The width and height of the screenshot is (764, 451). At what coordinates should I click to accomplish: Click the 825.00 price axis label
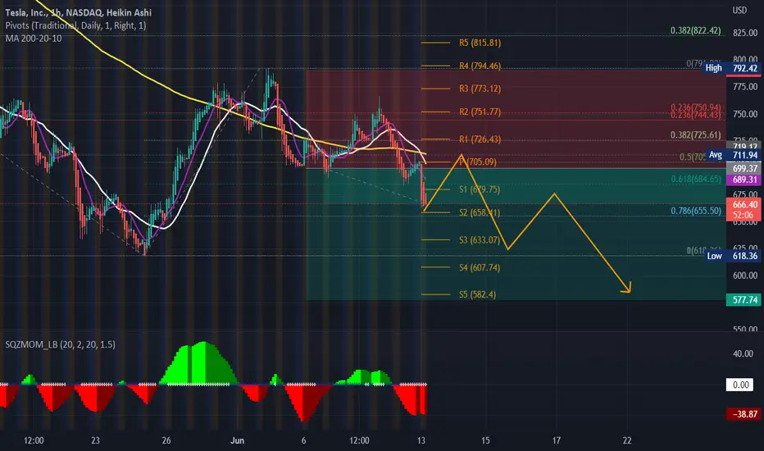point(745,33)
